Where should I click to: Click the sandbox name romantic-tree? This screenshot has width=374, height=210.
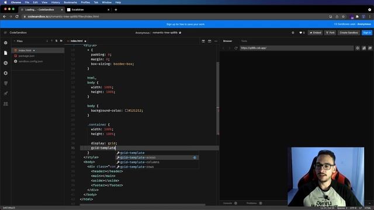pyautogui.click(x=165, y=33)
